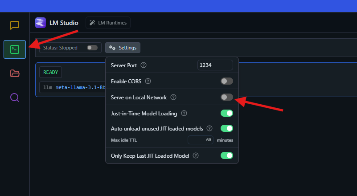Disable Just-in-Time Model Loading

(x=227, y=113)
